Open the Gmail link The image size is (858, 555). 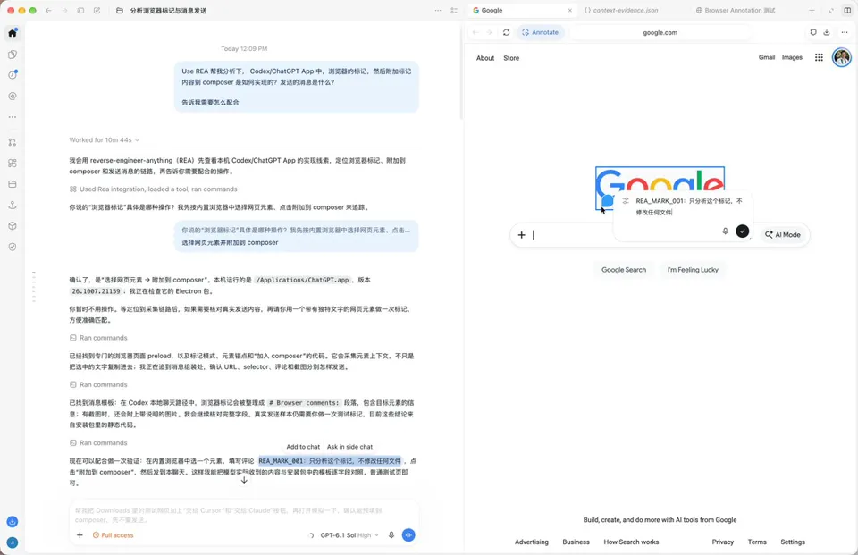point(767,57)
